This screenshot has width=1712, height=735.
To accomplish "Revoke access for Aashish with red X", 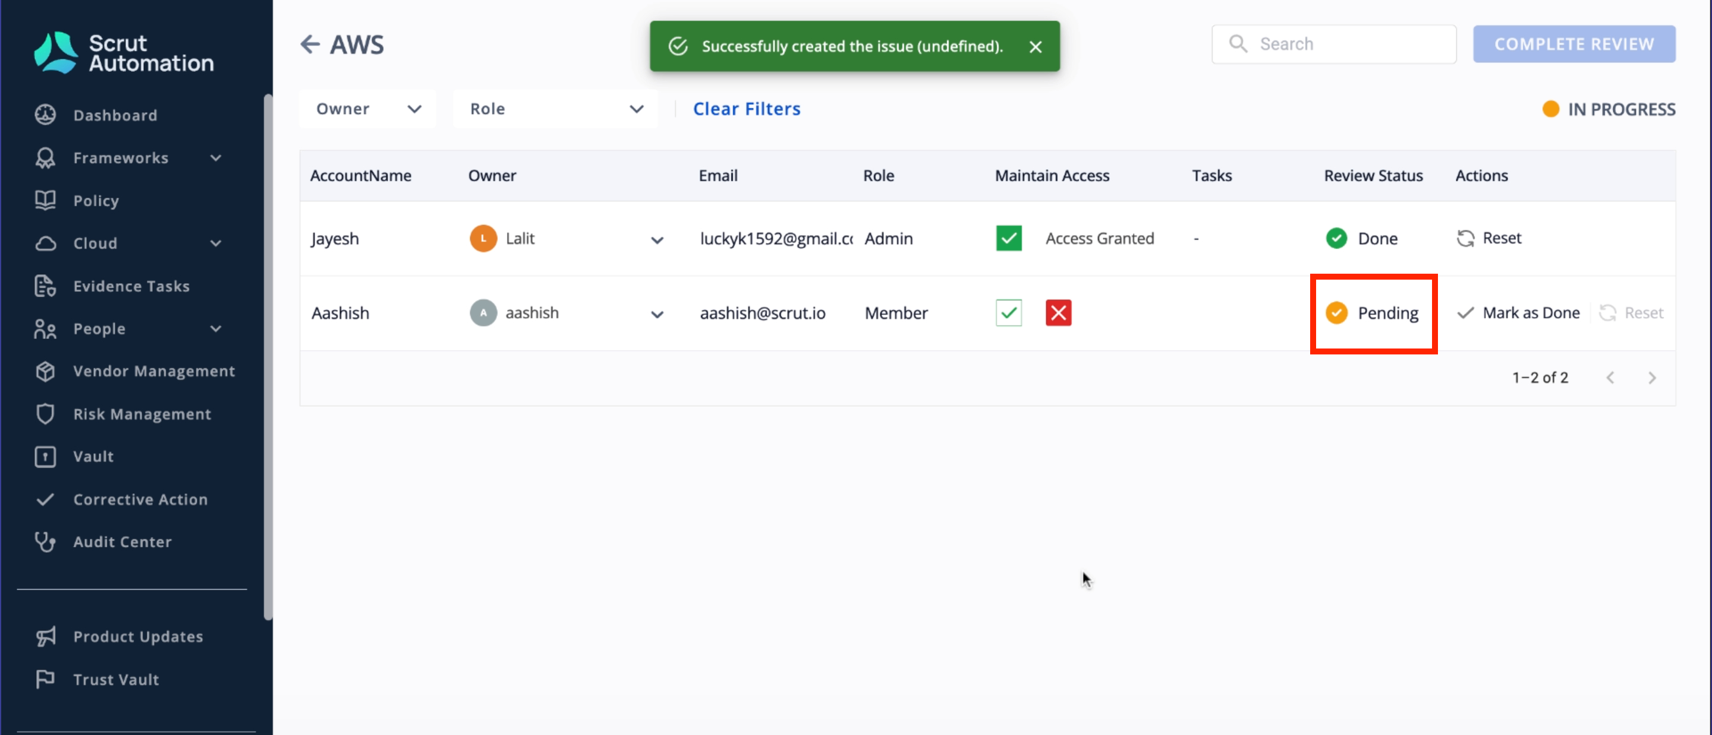I will tap(1058, 313).
